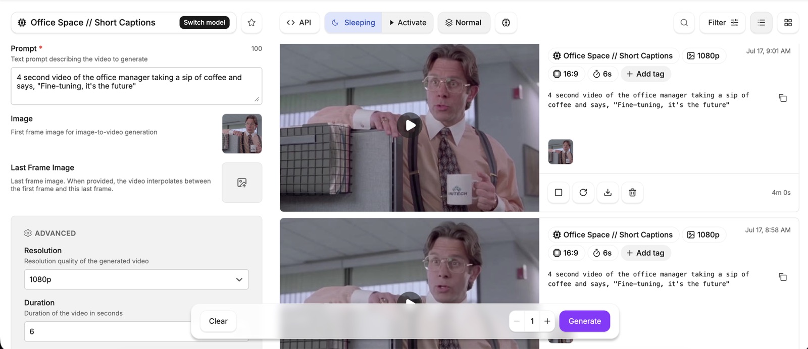
Task: Click the 16:9 aspect tag on 8:58 AM result
Action: (566, 253)
